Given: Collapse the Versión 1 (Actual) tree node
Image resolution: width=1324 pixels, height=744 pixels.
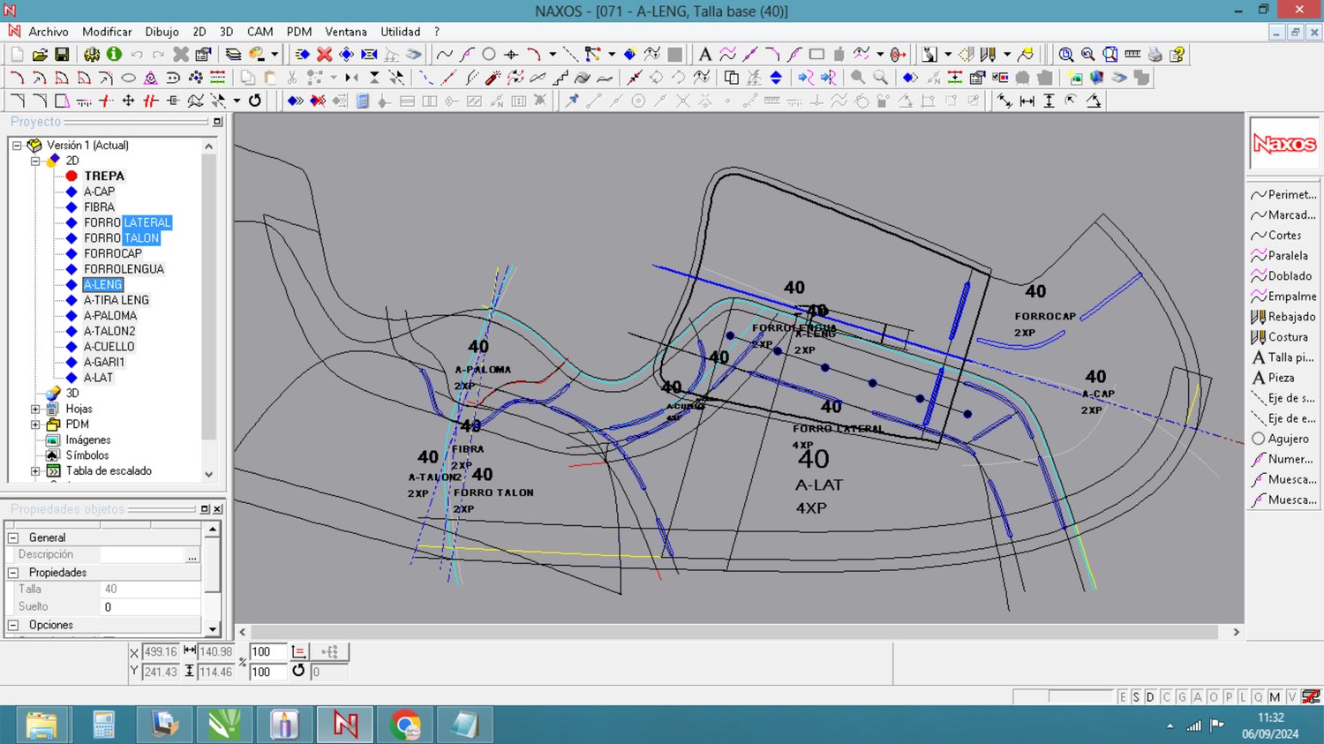Looking at the screenshot, I should click(x=17, y=146).
